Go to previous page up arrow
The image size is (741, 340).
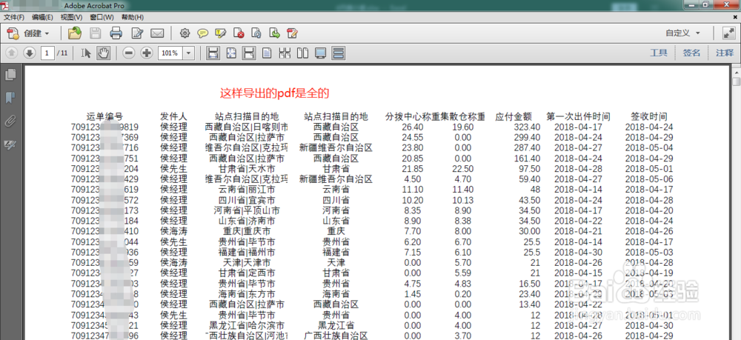(12, 53)
